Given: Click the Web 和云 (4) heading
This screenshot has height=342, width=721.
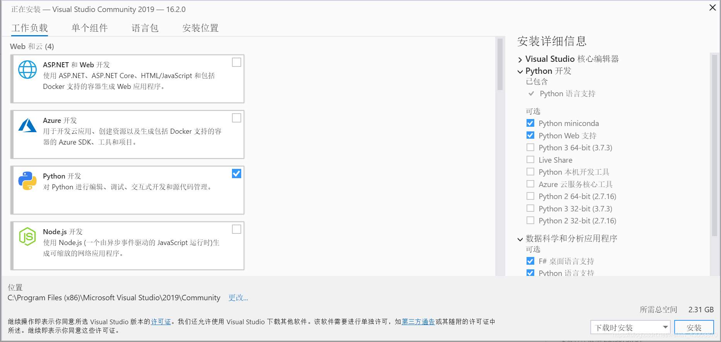Looking at the screenshot, I should (32, 46).
